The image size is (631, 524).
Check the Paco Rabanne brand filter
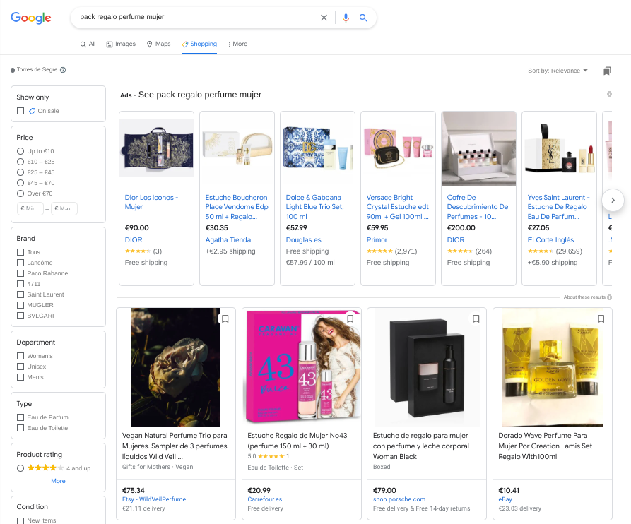pyautogui.click(x=20, y=273)
